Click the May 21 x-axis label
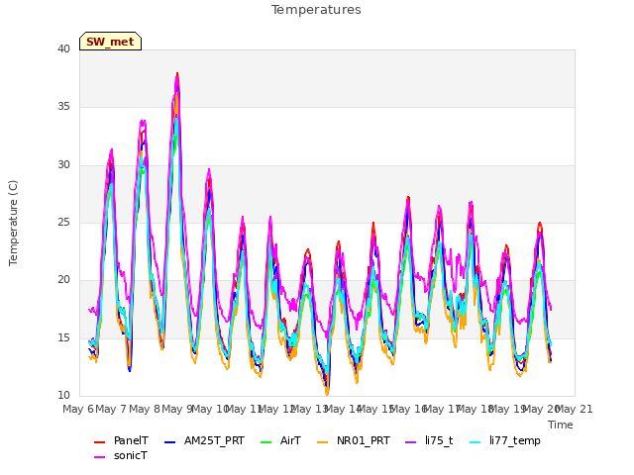 (575, 409)
